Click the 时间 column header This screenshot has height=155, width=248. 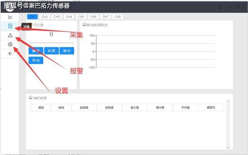coord(61,108)
